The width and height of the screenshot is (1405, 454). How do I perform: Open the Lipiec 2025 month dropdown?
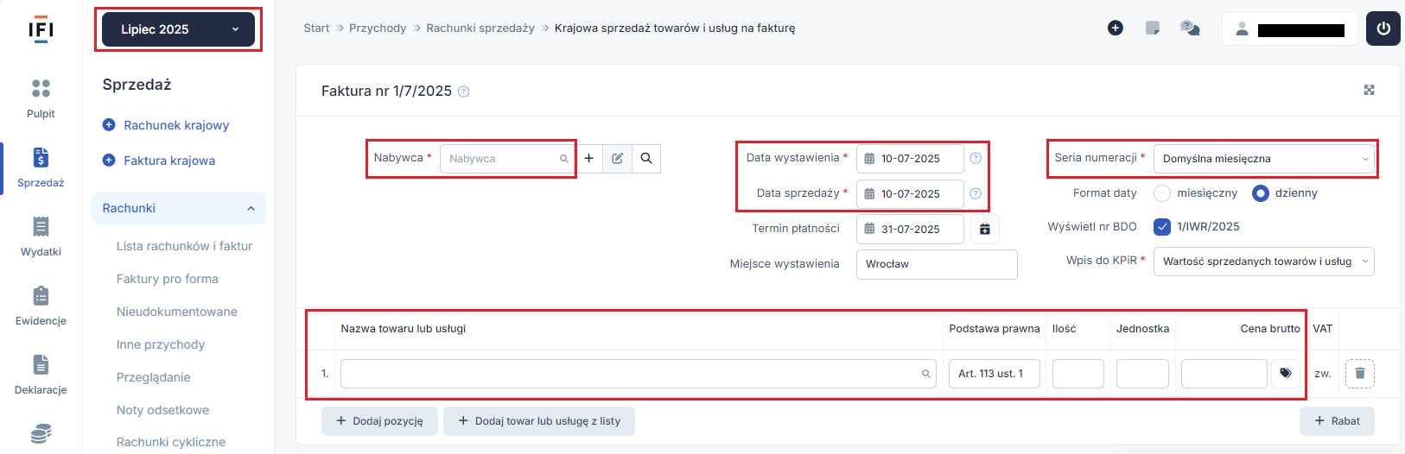pyautogui.click(x=178, y=29)
